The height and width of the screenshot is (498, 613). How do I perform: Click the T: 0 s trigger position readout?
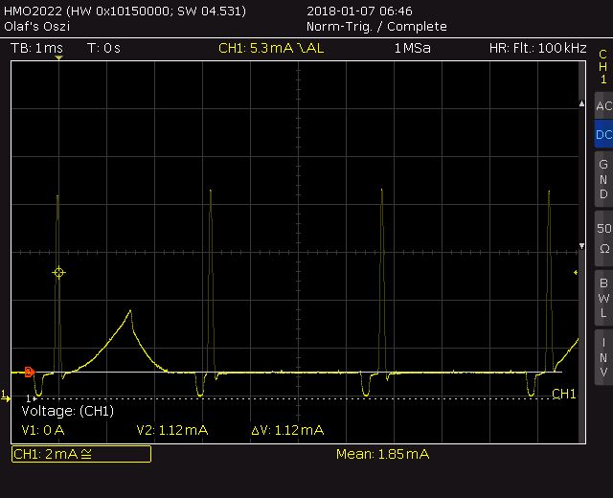103,48
